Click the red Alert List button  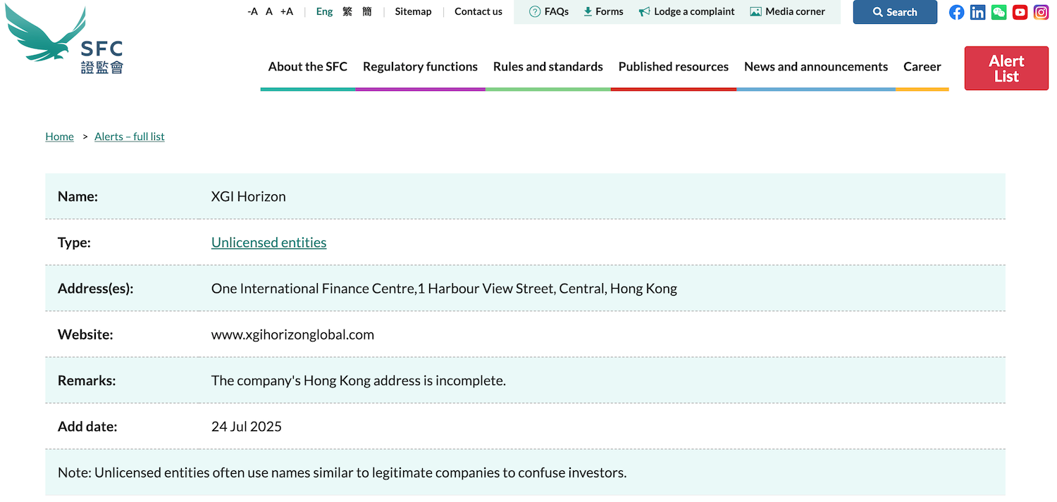click(1006, 68)
